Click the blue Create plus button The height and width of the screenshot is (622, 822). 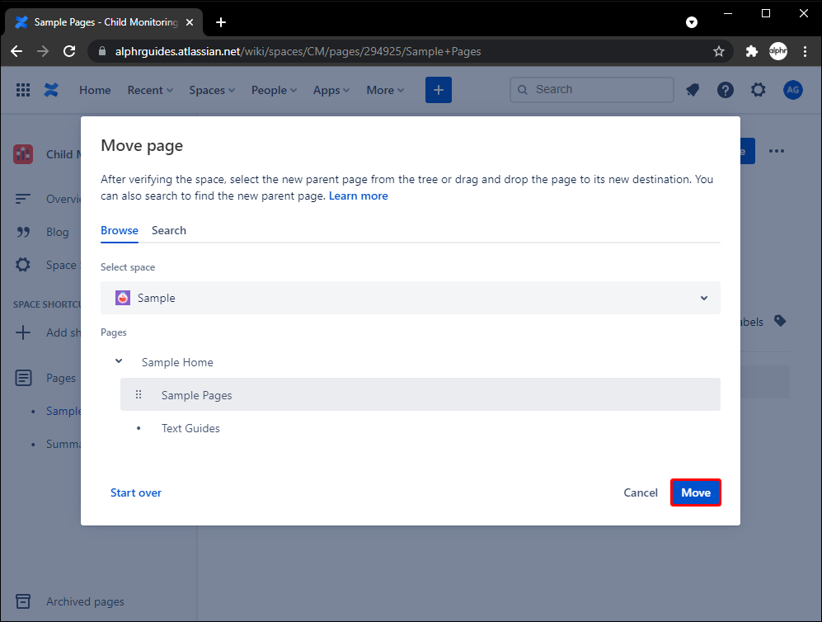tap(439, 90)
